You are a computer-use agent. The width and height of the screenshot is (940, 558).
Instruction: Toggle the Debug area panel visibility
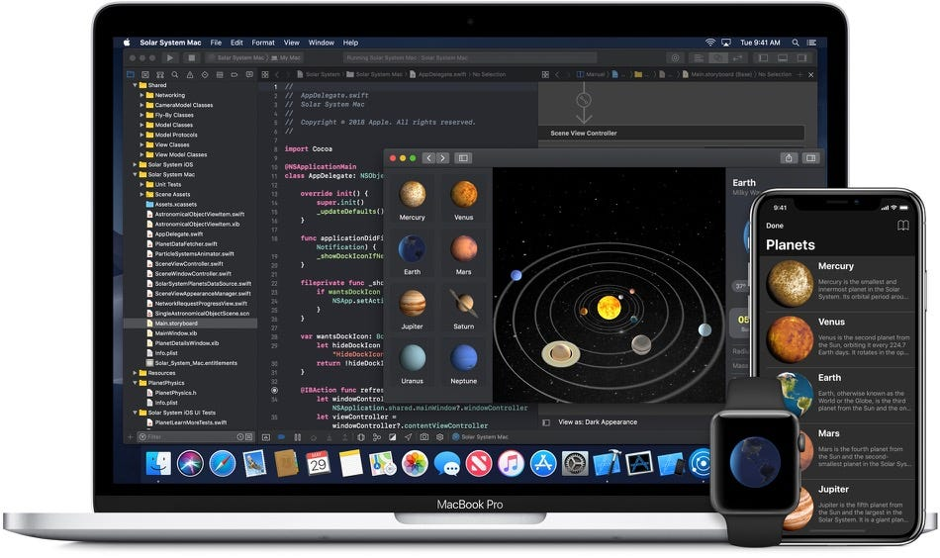(783, 58)
